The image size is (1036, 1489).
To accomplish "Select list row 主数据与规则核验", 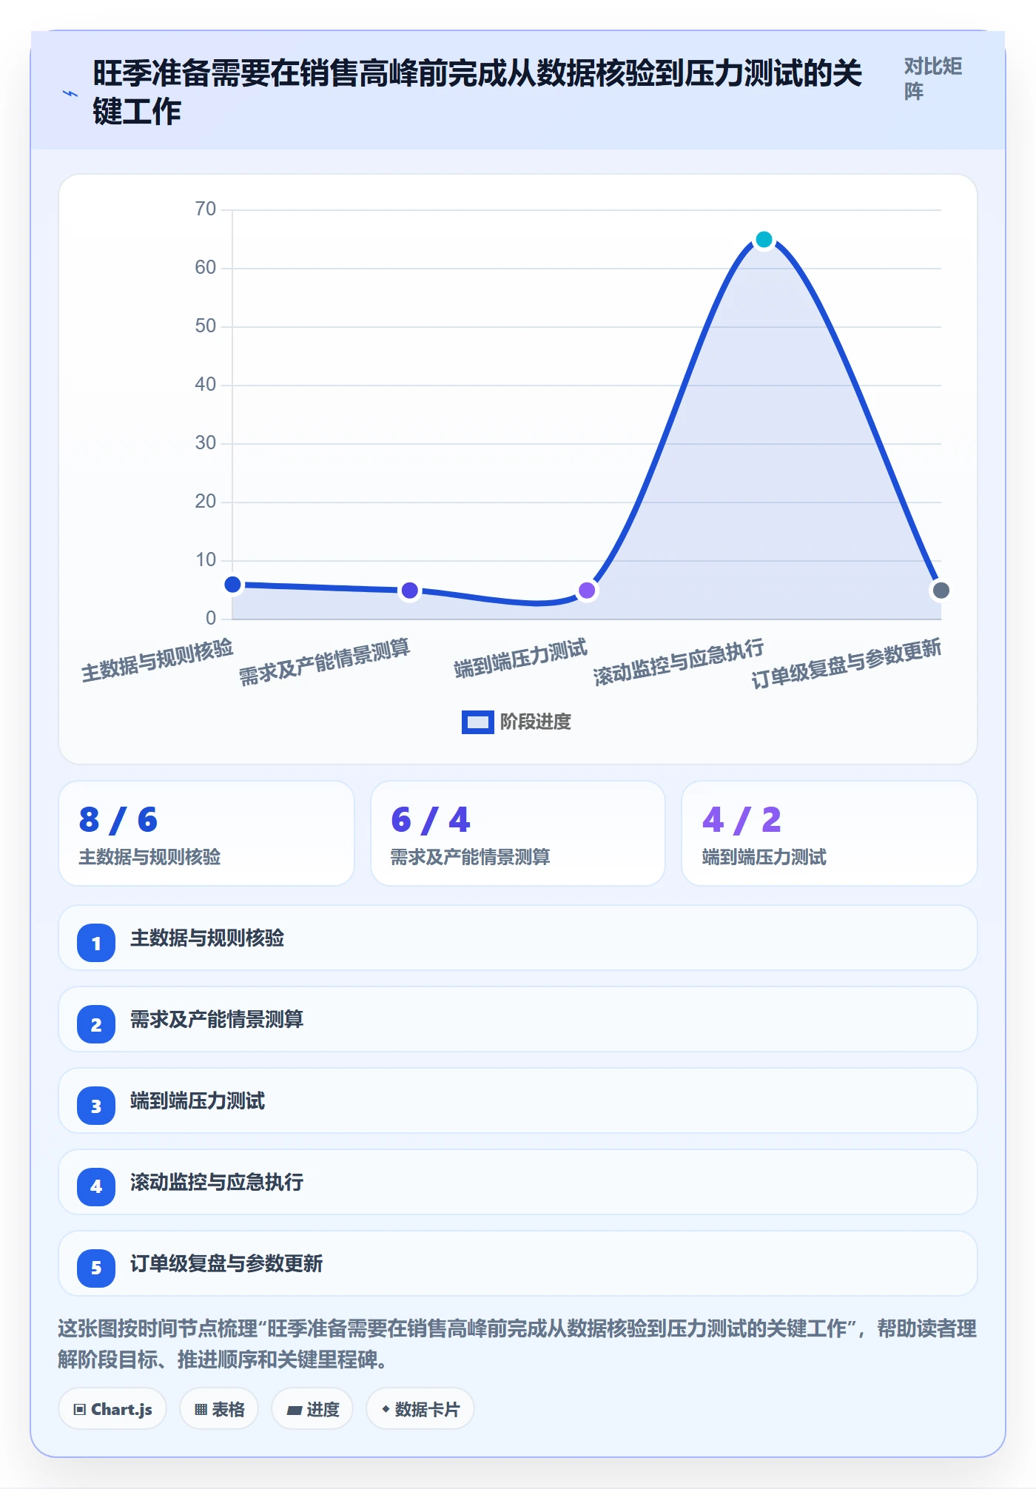I will 518,938.
